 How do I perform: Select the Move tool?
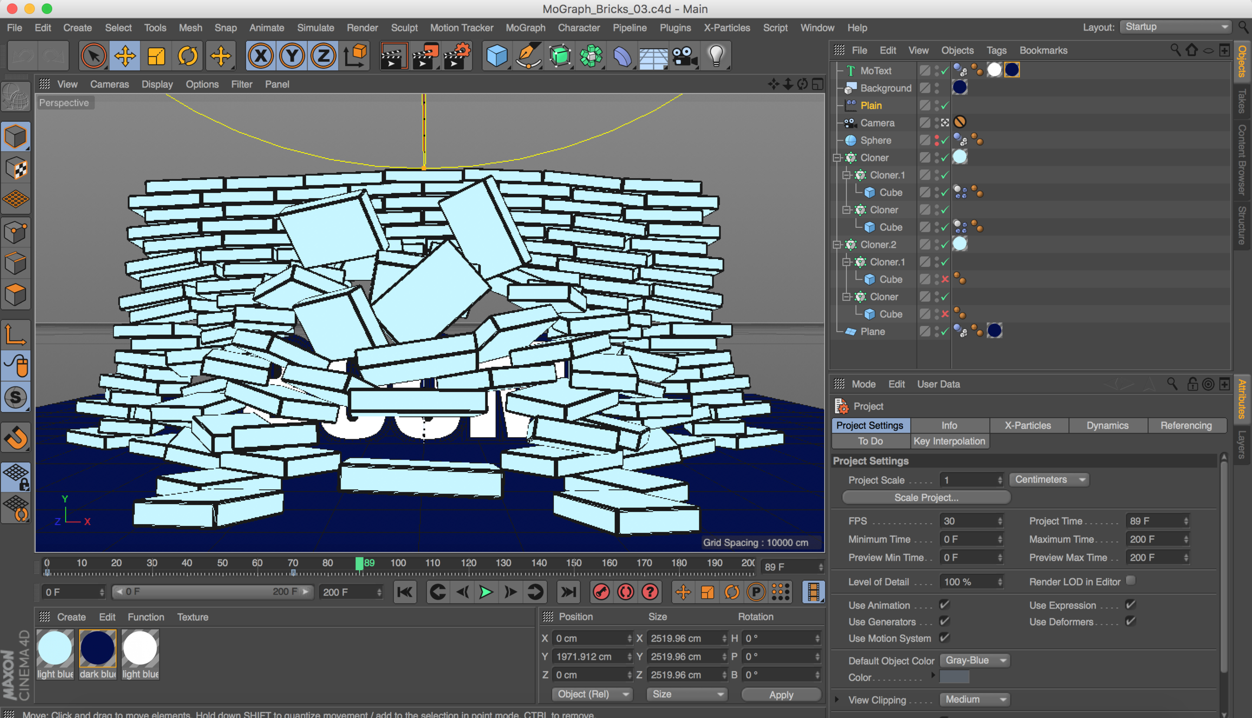coord(125,56)
